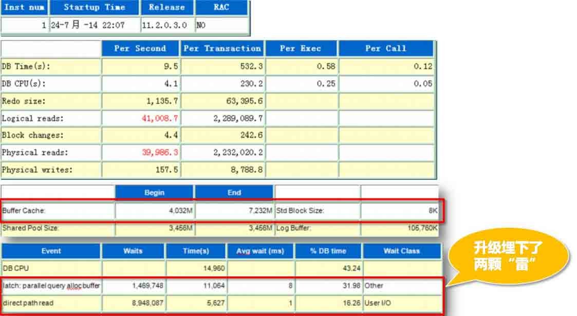
Task: Click the "End" column header
Action: point(234,193)
